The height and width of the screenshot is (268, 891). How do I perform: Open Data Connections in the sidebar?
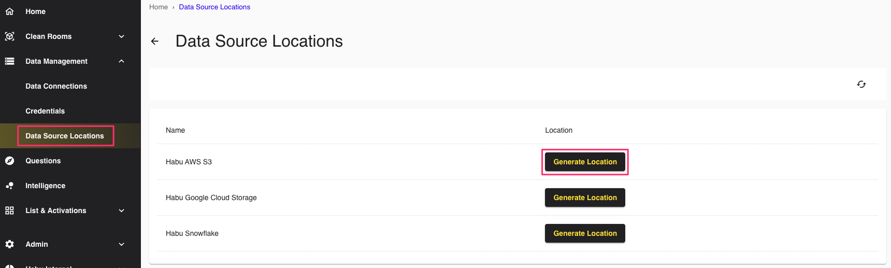pyautogui.click(x=56, y=86)
